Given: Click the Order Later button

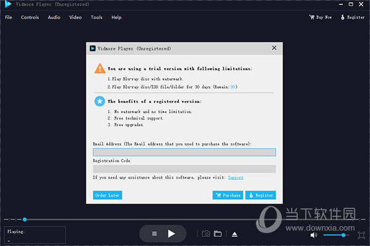Looking at the screenshot, I should click(x=107, y=195).
